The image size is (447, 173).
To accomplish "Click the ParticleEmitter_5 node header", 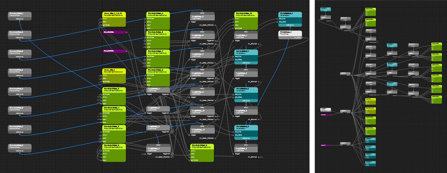I will point(114,90).
